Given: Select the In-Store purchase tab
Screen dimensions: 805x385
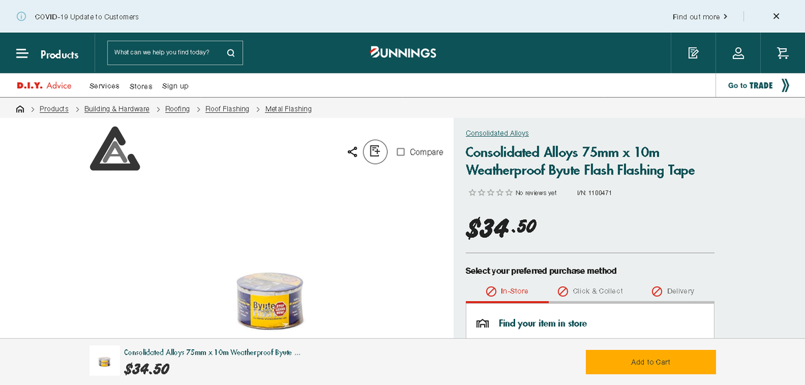Looking at the screenshot, I should point(507,291).
